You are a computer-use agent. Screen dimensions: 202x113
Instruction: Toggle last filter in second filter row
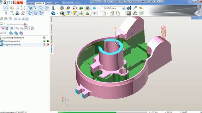tap(41, 13)
